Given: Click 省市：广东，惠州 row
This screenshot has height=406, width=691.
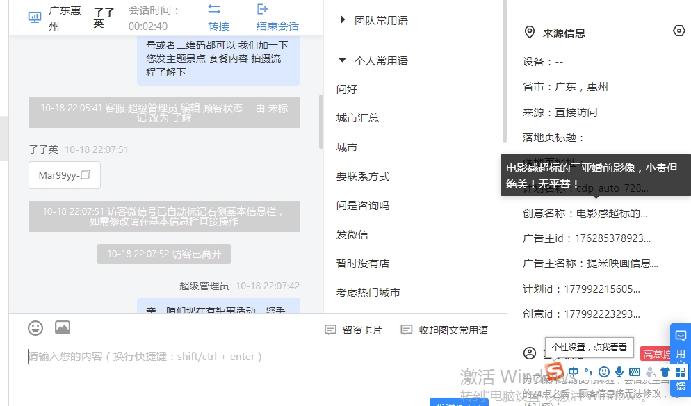Looking at the screenshot, I should 565,86.
